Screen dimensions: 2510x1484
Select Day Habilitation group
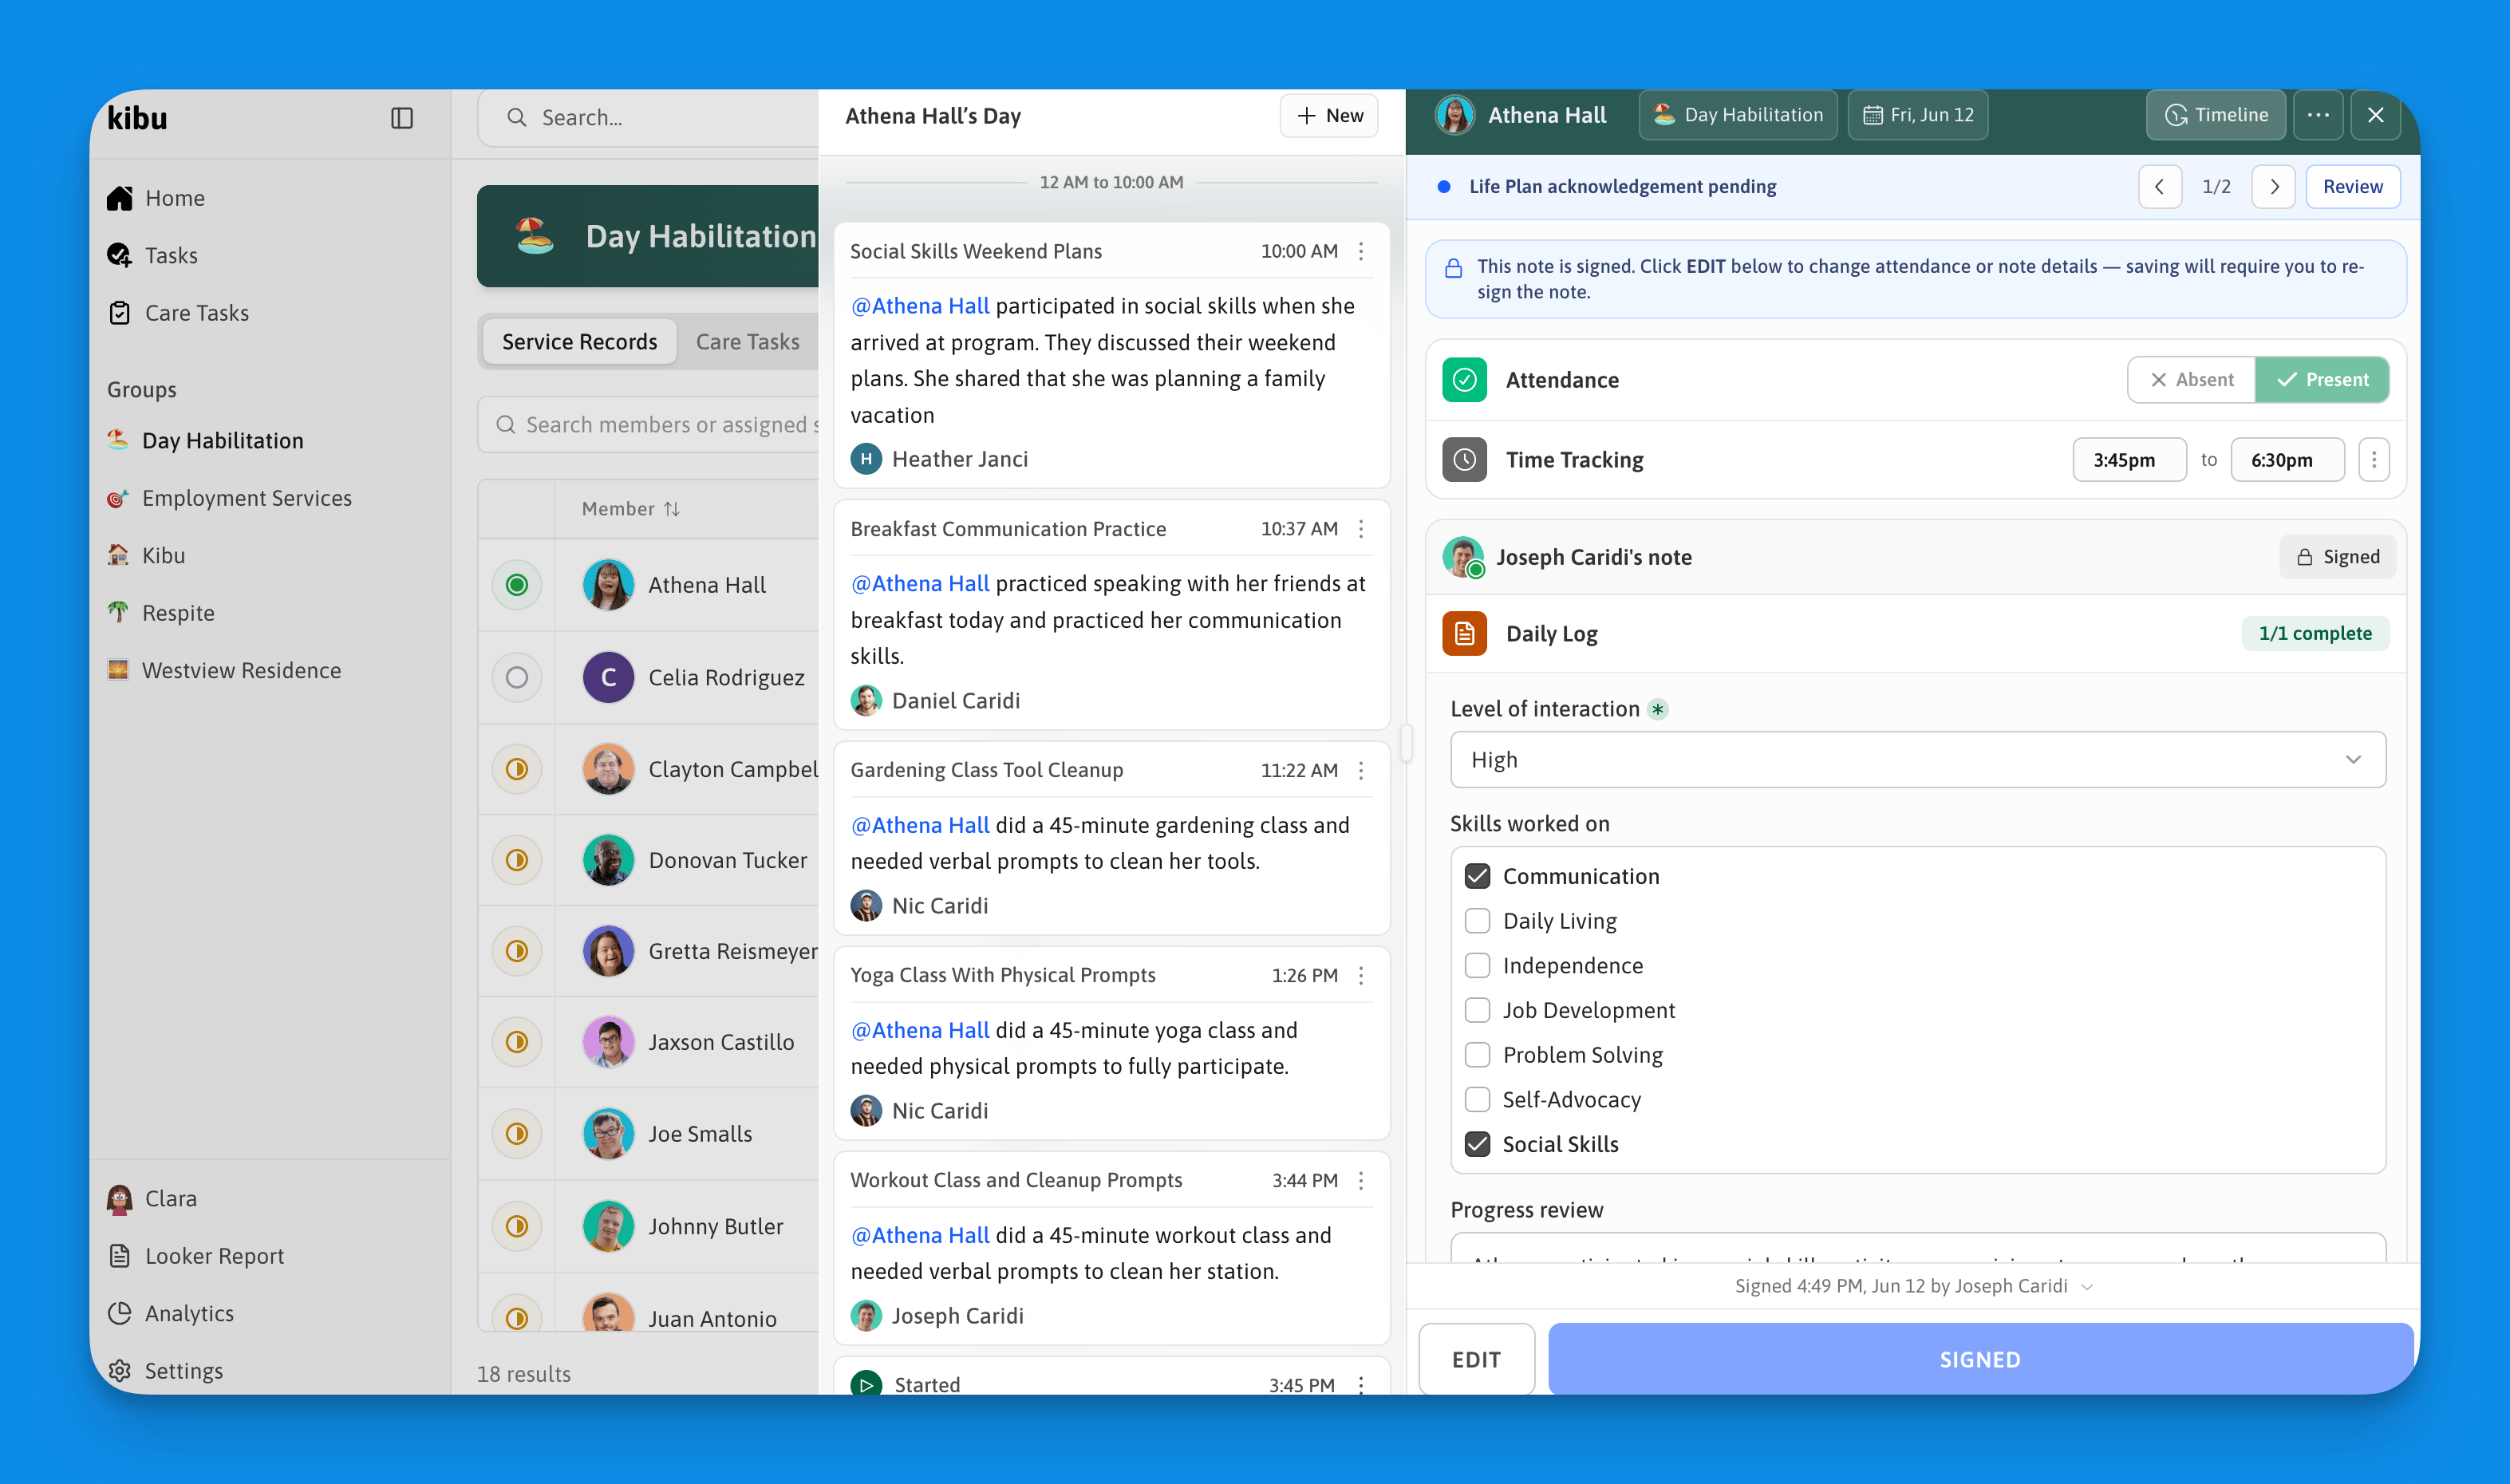[205, 440]
